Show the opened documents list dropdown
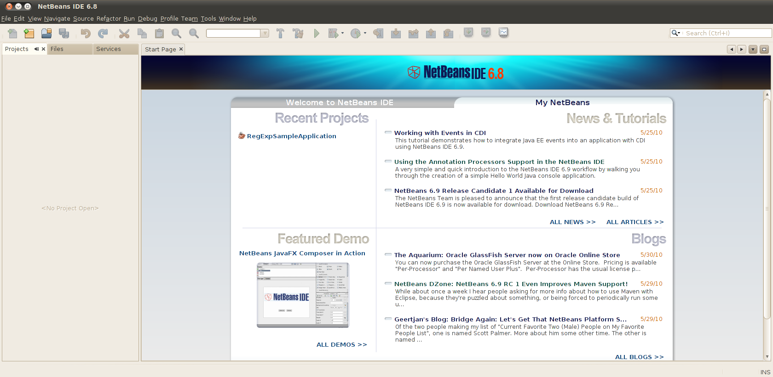 [x=753, y=50]
